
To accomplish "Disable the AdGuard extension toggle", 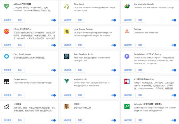I will click(x=53, y=20).
